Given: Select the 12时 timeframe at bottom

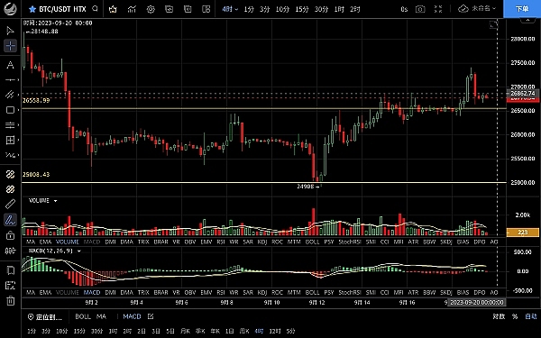Looking at the screenshot, I should point(275,331).
